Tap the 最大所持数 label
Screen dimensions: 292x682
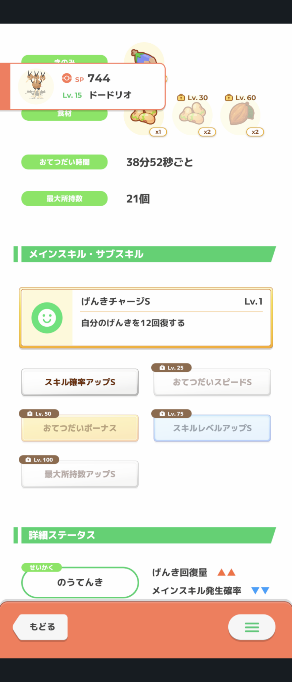[64, 198]
